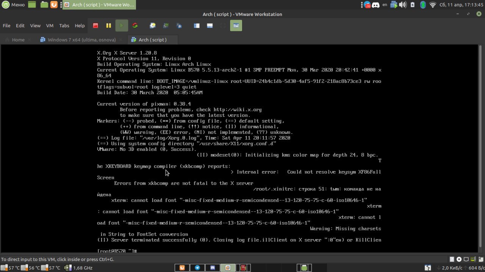Click the highlighted console view icon
Viewport: 485px width, 272px height.
point(236,26)
